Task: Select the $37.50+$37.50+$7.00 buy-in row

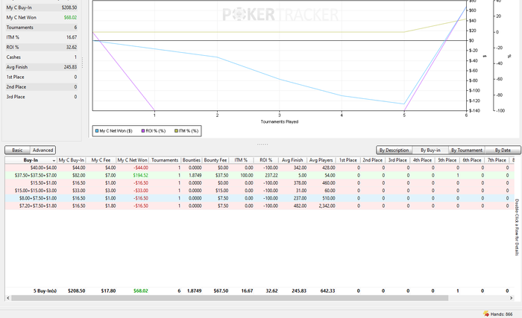Action: [260, 175]
